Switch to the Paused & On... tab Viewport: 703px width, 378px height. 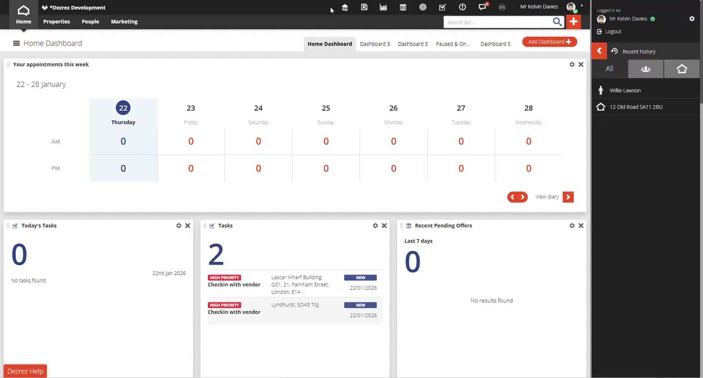point(453,44)
